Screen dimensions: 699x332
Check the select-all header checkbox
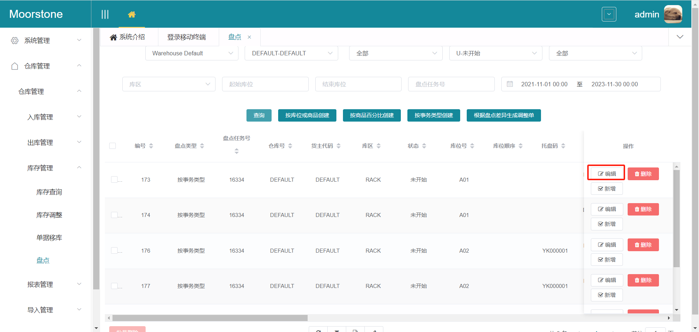(x=112, y=146)
